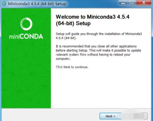153x121 pixels.
Task: Click the word 'computer.' in the paragraph
Action: [63, 59]
